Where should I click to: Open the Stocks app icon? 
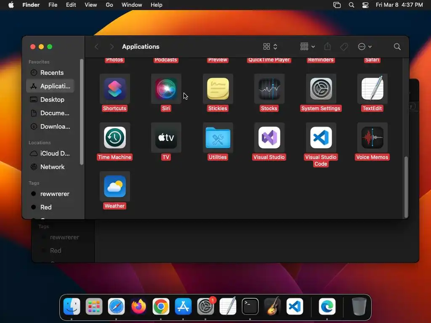point(269,89)
